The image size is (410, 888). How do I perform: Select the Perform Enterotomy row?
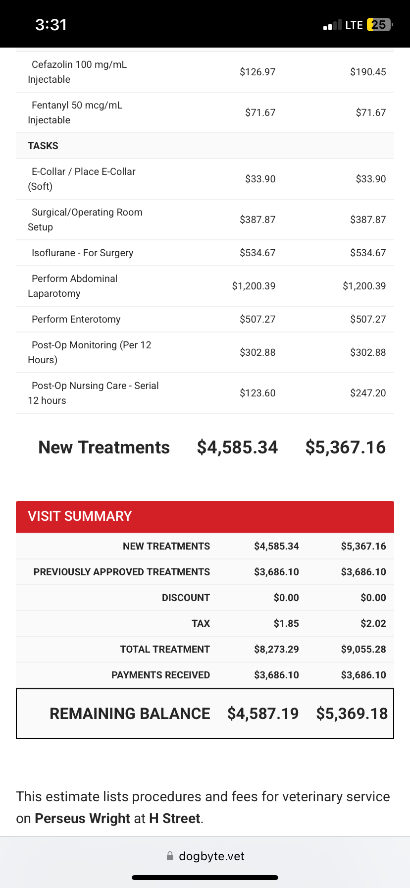coord(76,319)
